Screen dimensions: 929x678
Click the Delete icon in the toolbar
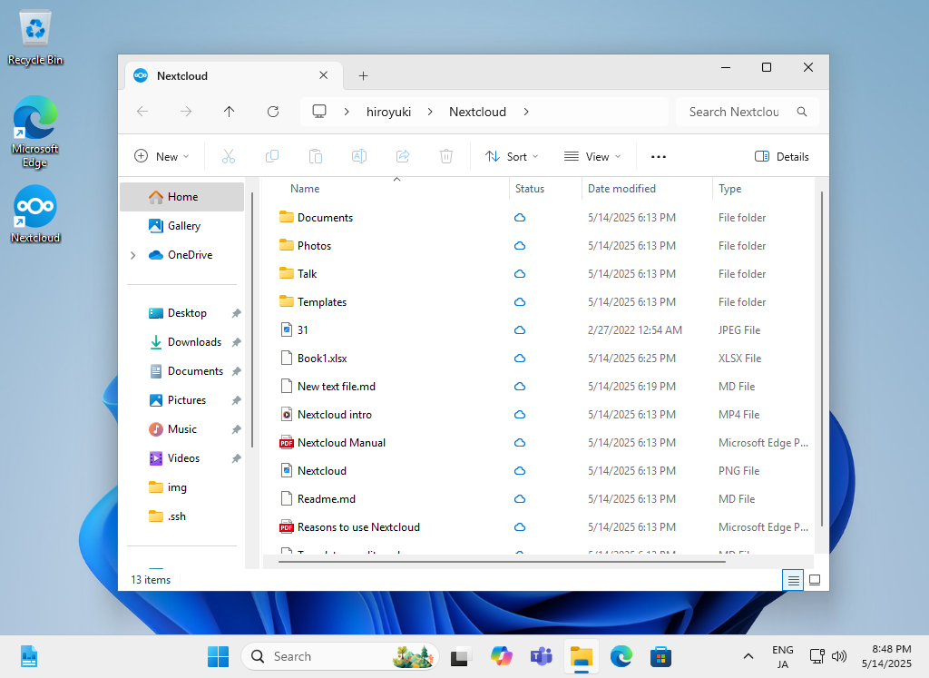pos(446,155)
